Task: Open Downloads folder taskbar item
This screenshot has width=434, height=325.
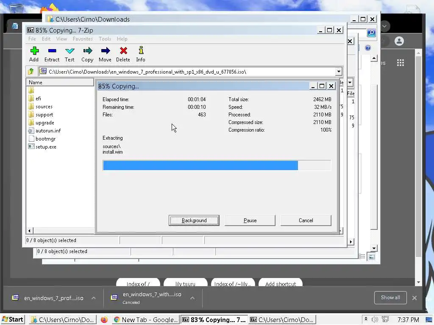Action: pos(63,319)
